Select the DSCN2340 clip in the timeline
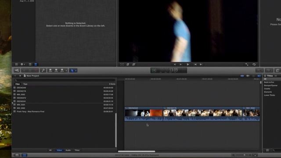The image size is (281, 158). point(144,114)
